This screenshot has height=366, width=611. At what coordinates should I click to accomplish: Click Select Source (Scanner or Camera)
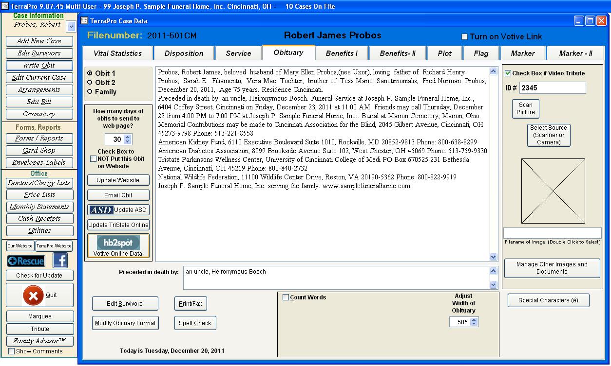549,135
